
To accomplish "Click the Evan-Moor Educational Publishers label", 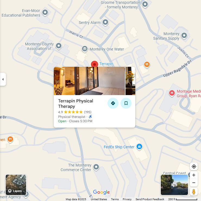I will tap(21, 13).
